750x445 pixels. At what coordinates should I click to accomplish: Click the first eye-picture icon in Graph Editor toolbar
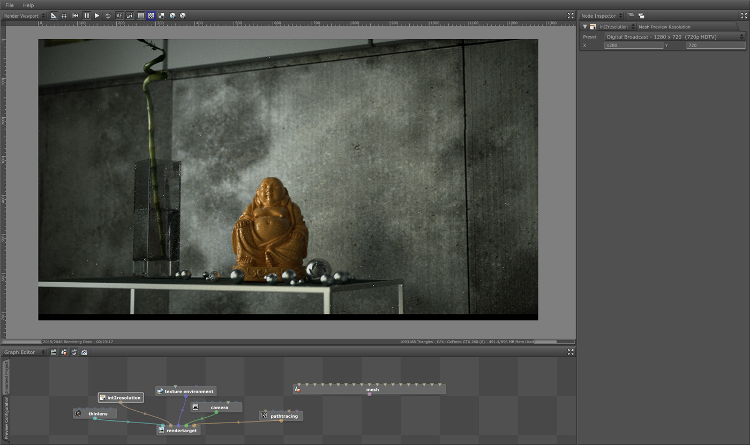point(54,352)
